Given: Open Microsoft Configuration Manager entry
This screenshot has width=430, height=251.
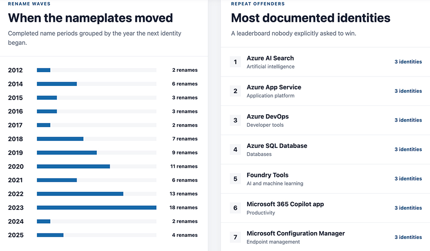Looking at the screenshot, I should [325, 237].
